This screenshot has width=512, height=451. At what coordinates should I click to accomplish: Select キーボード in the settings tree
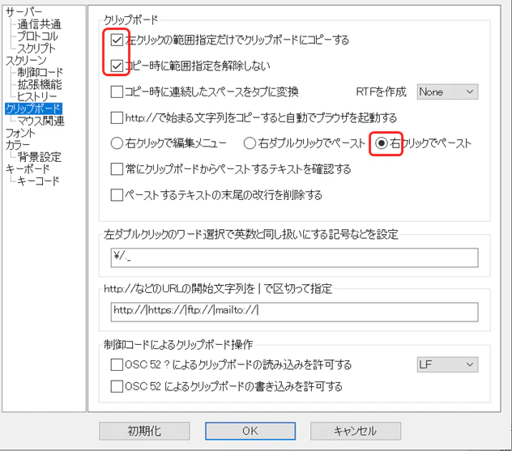click(x=28, y=169)
